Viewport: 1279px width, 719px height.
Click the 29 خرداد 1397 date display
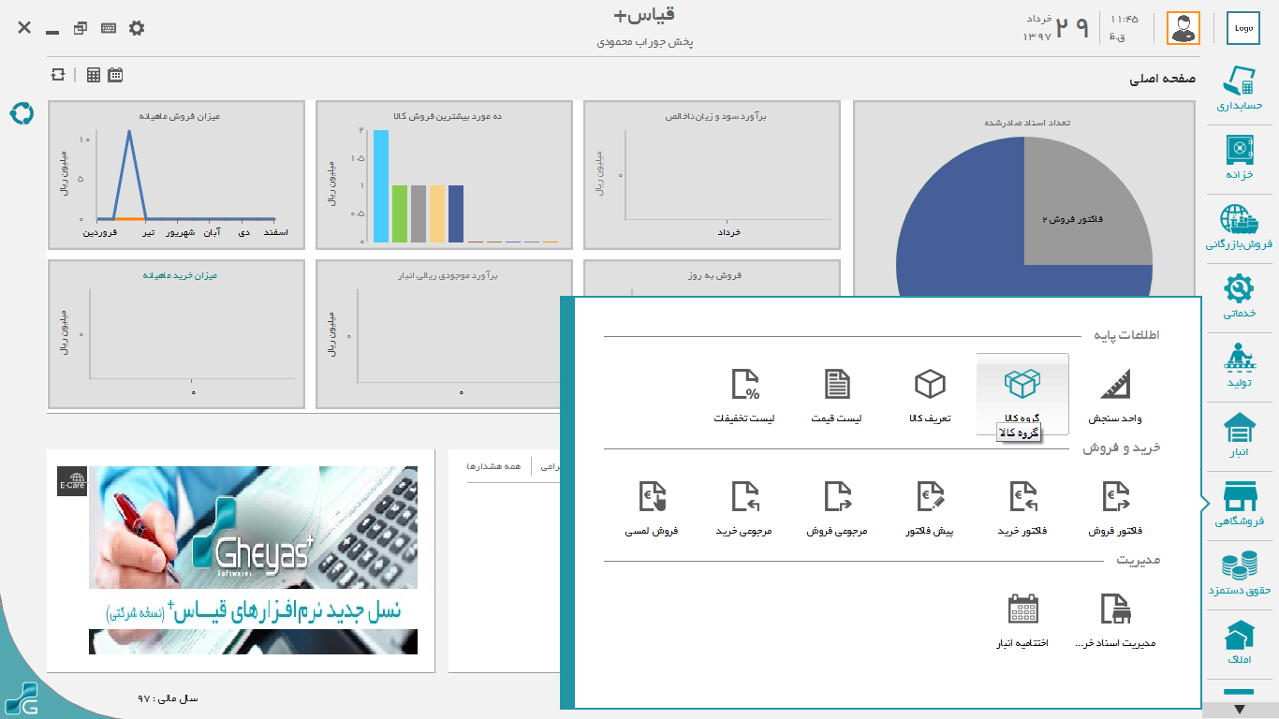pyautogui.click(x=1056, y=28)
